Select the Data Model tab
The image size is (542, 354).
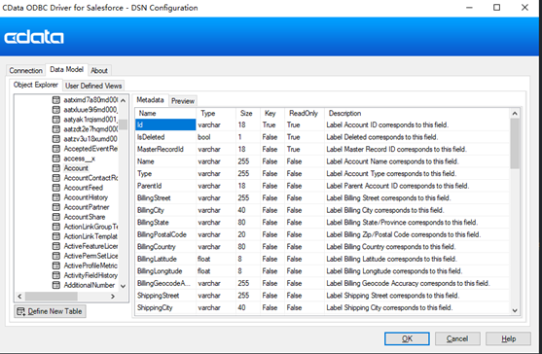tap(66, 69)
